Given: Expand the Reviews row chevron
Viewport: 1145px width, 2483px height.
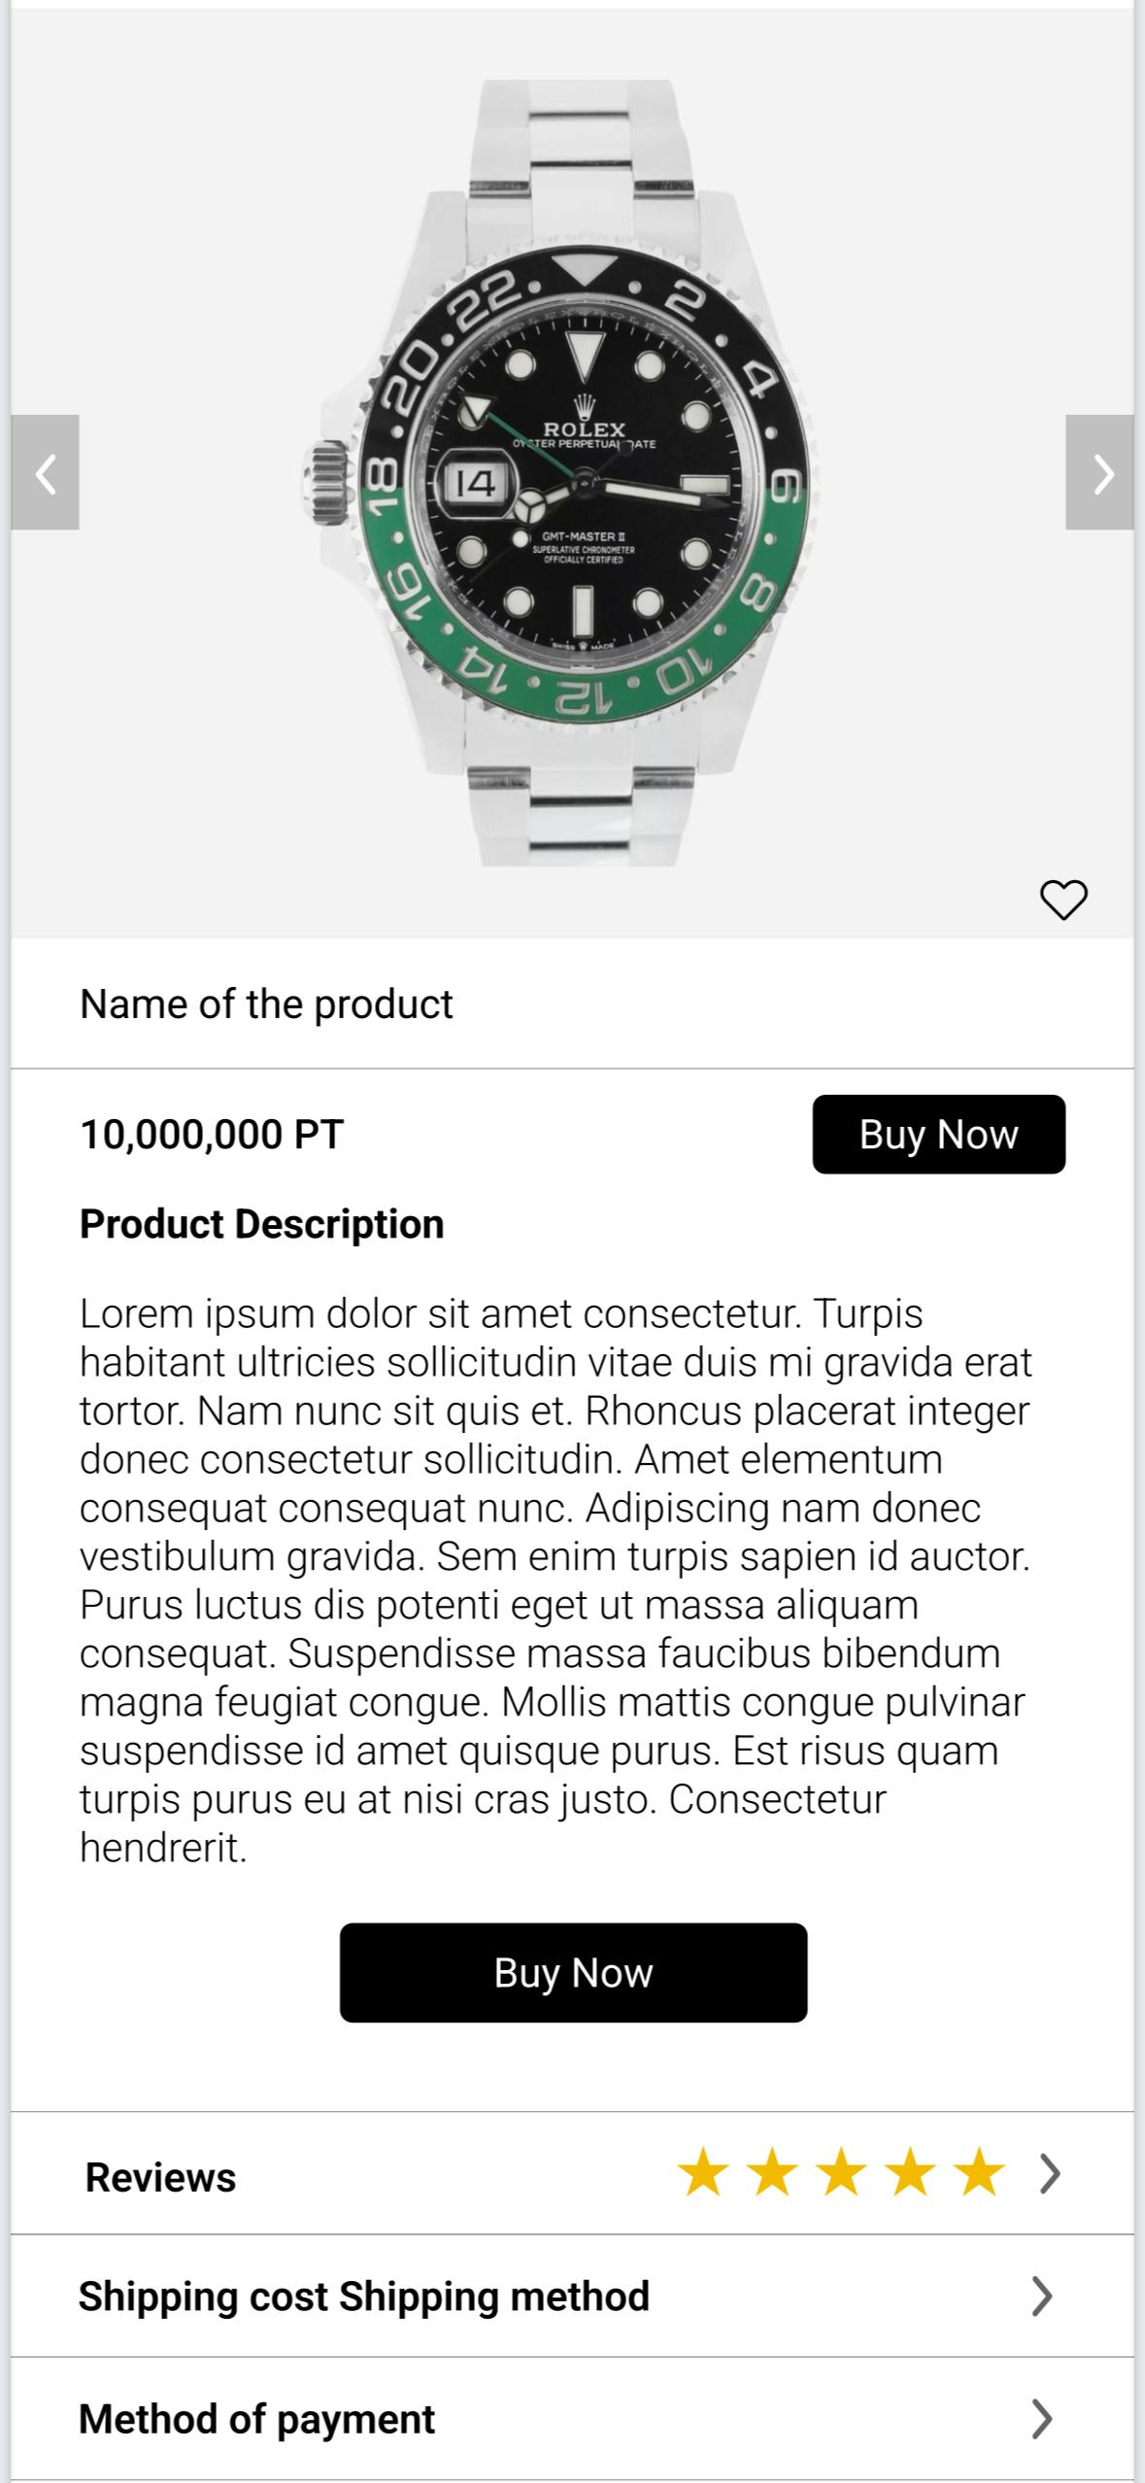Looking at the screenshot, I should (x=1050, y=2174).
